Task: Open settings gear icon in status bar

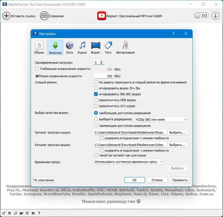Action: [10, 213]
